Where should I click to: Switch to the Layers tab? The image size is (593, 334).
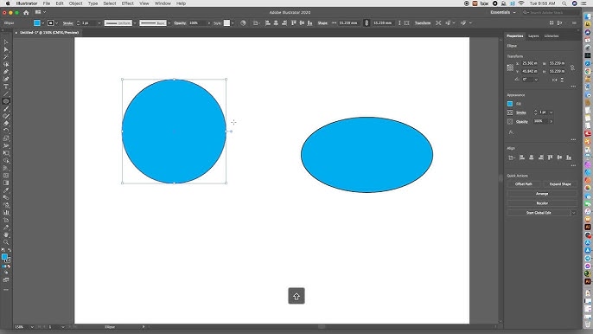click(533, 36)
